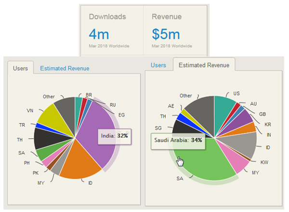The image size is (289, 212).
Task: Switch to Users tab in right panel
Action: click(158, 65)
